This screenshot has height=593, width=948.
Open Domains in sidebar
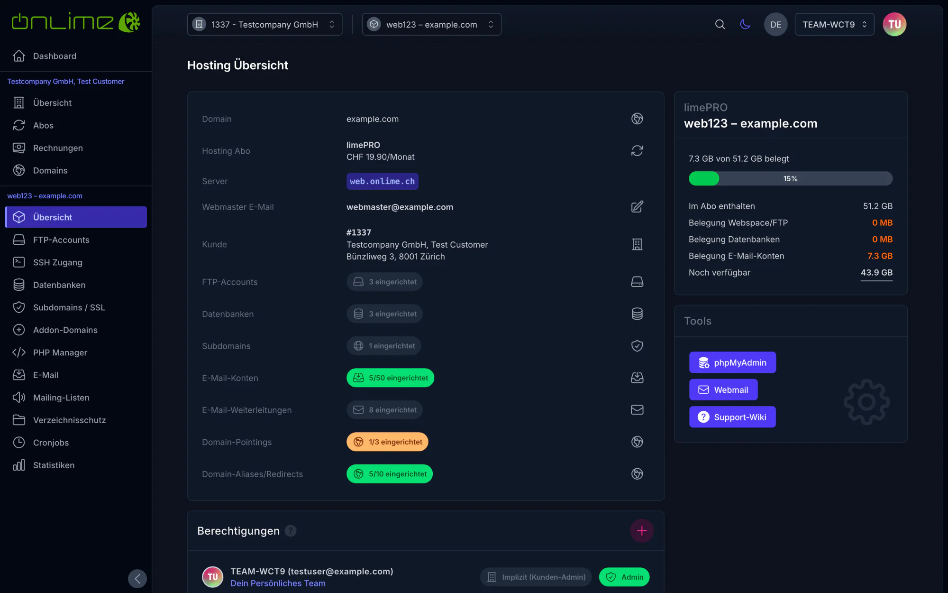pos(76,170)
